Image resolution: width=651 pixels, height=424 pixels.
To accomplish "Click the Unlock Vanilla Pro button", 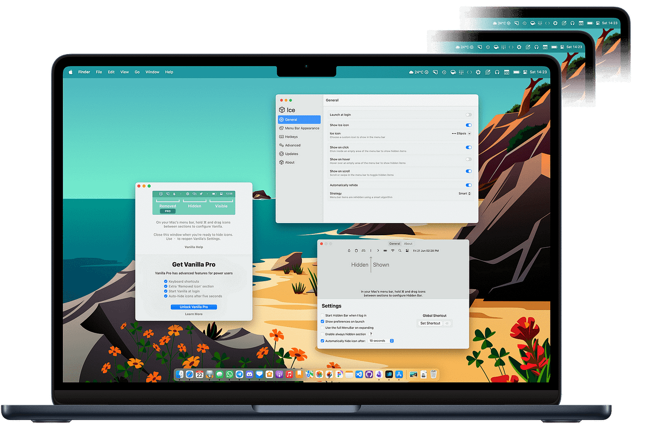I will (194, 307).
